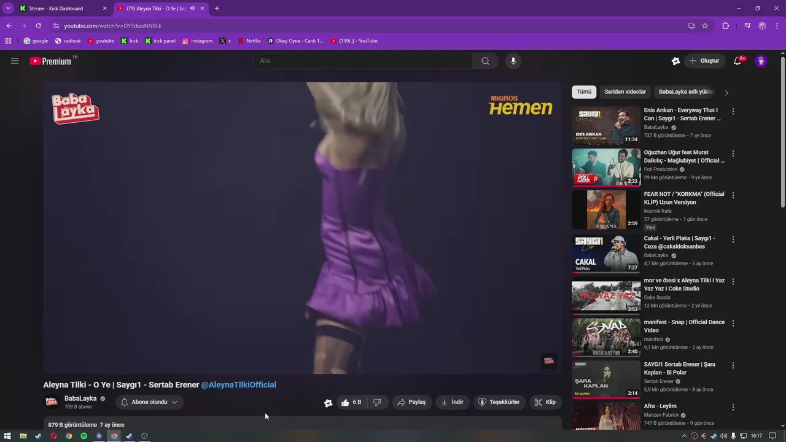The height and width of the screenshot is (442, 786).
Task: Open the mor ve ötesi Yaz Yaz Yaz thumbnail
Action: [606, 295]
